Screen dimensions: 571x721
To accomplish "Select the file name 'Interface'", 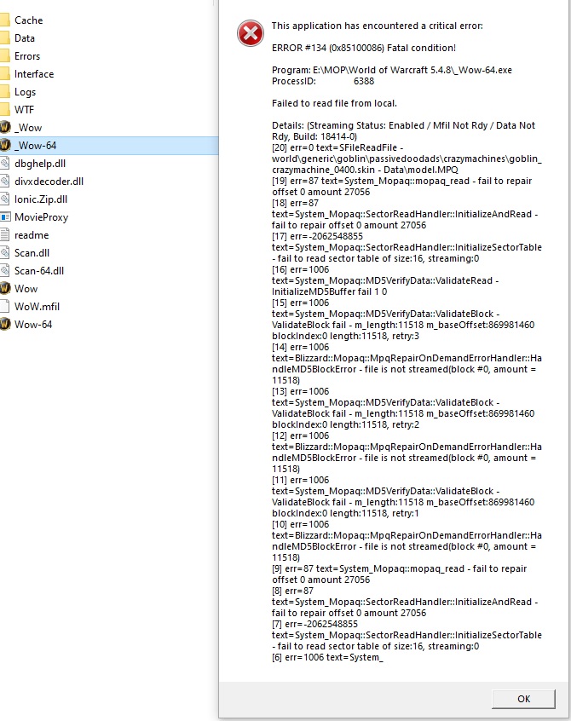I will tap(34, 74).
